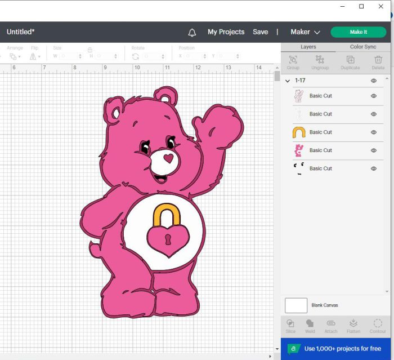Hide the yellow padlock shackle layer
The height and width of the screenshot is (360, 394).
pyautogui.click(x=374, y=132)
